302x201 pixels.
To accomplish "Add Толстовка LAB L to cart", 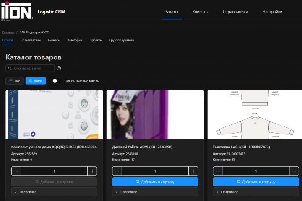I will 256,182.
